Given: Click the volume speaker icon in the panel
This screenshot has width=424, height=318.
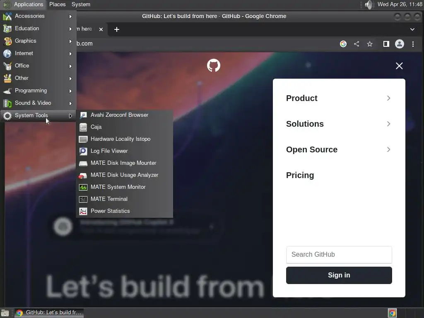Looking at the screenshot, I should click(x=369, y=4).
